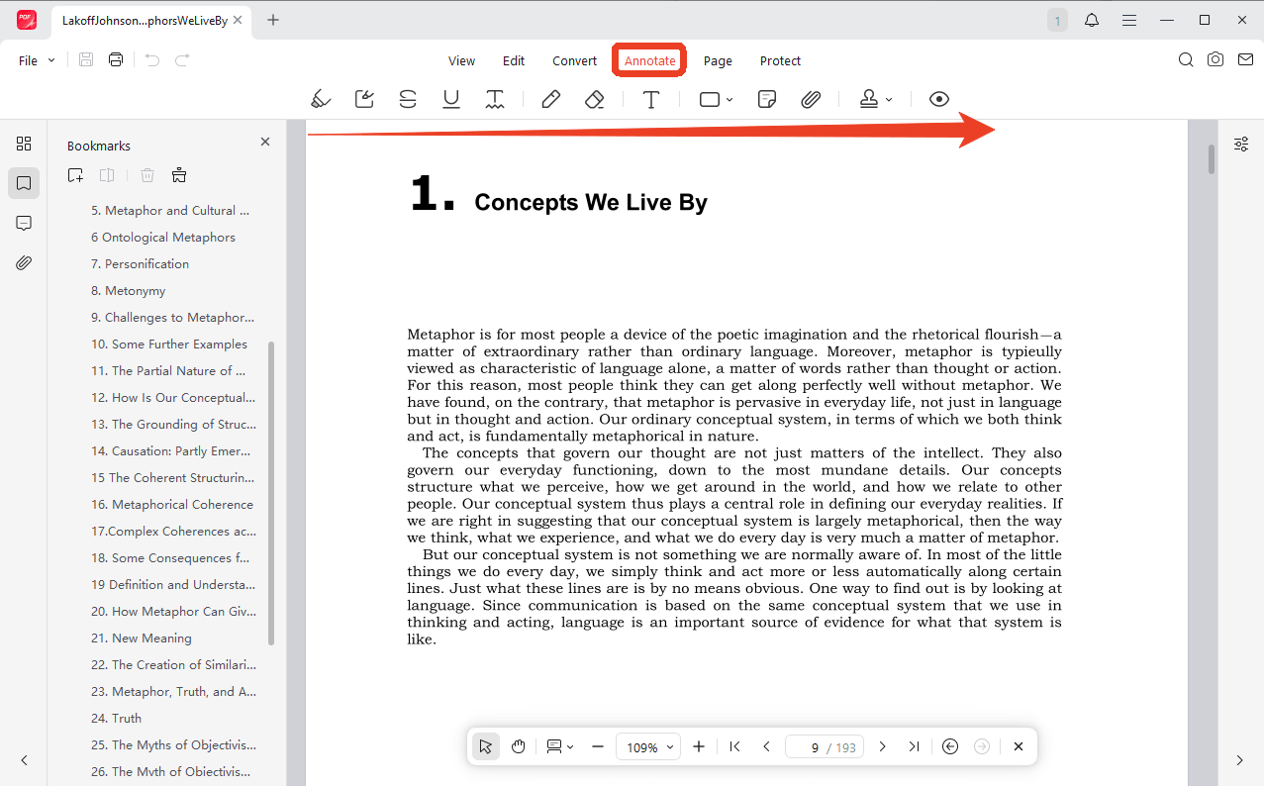Open bookmark '8. Metonymy'
1264x786 pixels.
pos(128,291)
